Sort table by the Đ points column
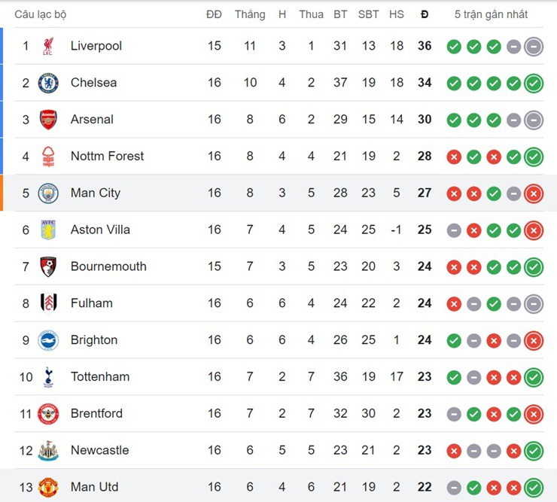This screenshot has width=557, height=502. tap(425, 14)
